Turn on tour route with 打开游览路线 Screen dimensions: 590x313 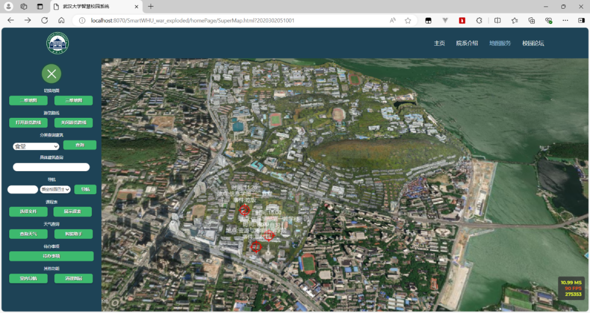(x=28, y=123)
